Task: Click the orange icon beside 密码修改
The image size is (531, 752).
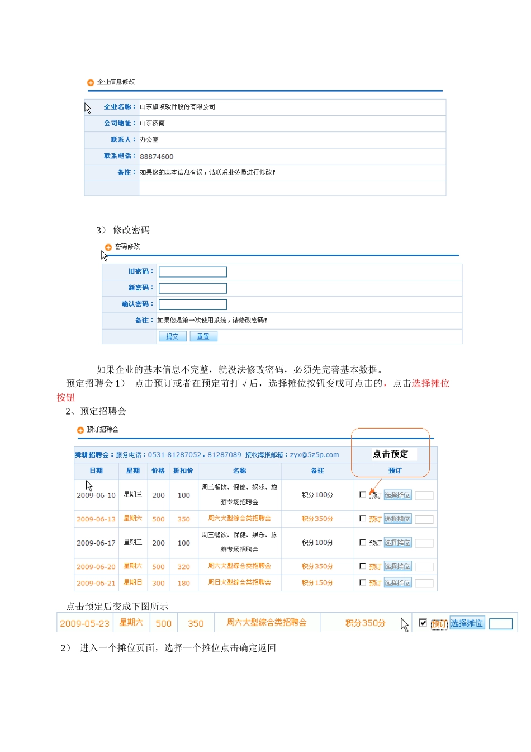Action: pos(108,247)
